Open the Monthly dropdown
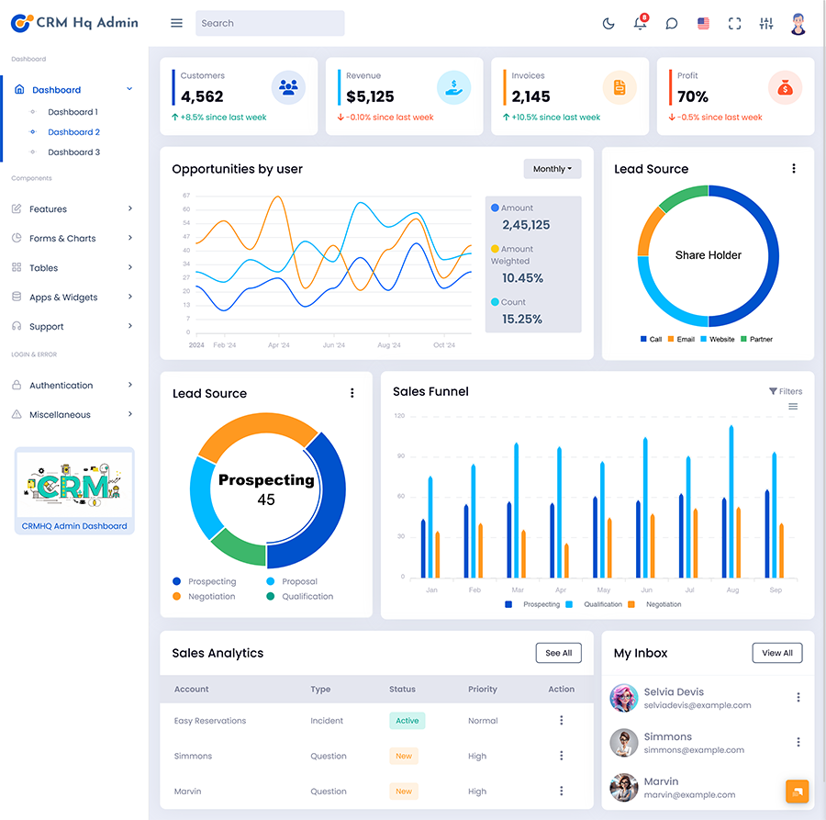826x820 pixels. click(553, 169)
